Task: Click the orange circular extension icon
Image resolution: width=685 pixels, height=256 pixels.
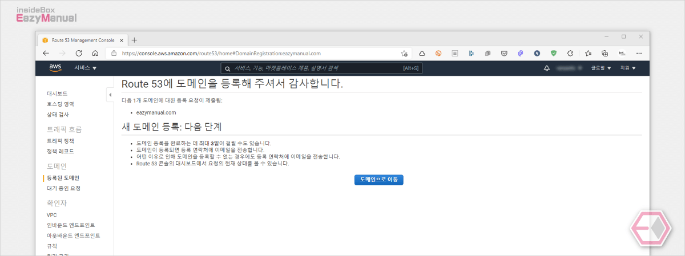Action: (x=438, y=53)
